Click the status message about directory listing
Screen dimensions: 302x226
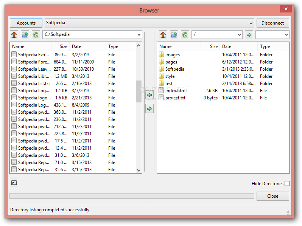[50, 210]
